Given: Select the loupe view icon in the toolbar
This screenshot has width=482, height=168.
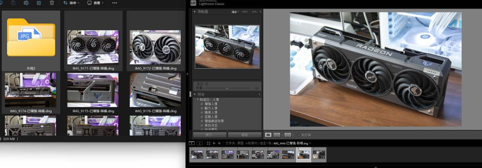Looking at the screenshot, I should (268, 135).
